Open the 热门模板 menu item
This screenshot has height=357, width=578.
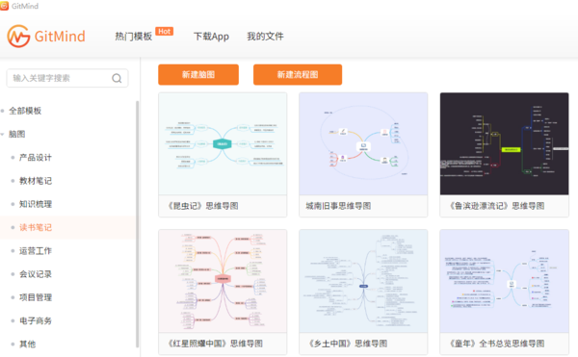click(134, 36)
